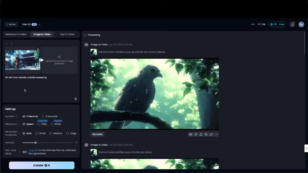Select the 8 Seconds duration option
Image resolution: width=308 pixels, height=173 pixels.
43,116
